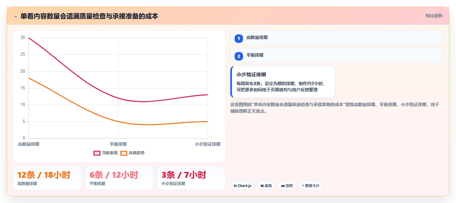The width and height of the screenshot is (456, 203).
Task: Click the title 单看内容数量会遗漏质量检查与承接准备的成本
Action: tap(89, 16)
